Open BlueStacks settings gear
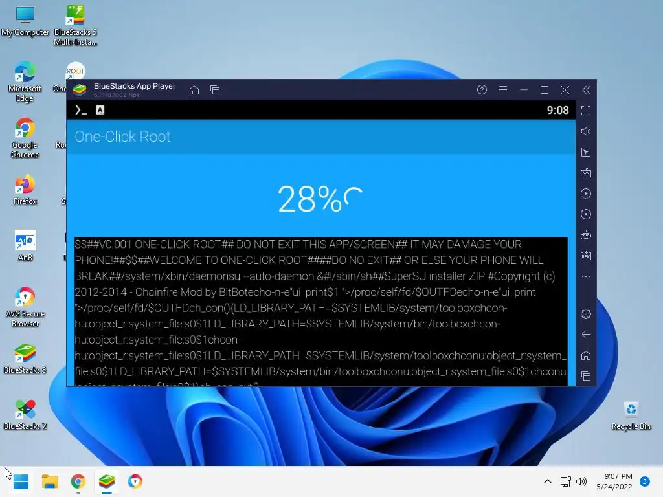This screenshot has height=497, width=663. pos(585,314)
